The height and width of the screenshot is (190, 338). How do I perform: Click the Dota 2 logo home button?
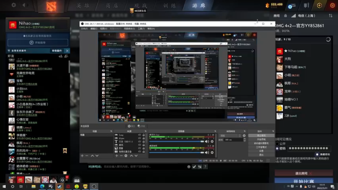[51, 6]
